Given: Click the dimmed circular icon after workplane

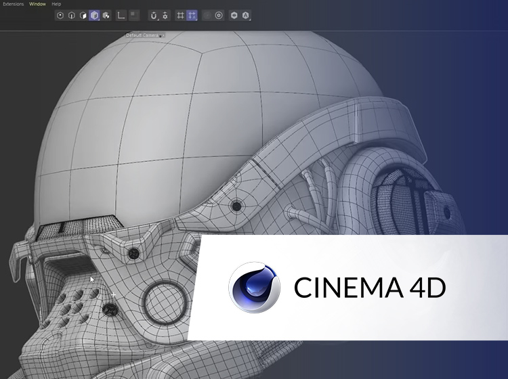Looking at the screenshot, I should coord(207,15).
